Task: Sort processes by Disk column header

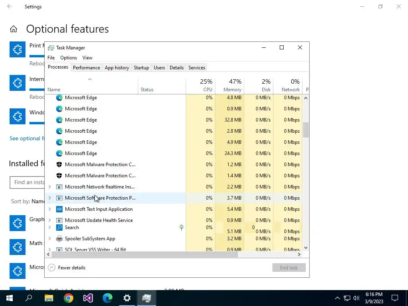Action: 259,85
